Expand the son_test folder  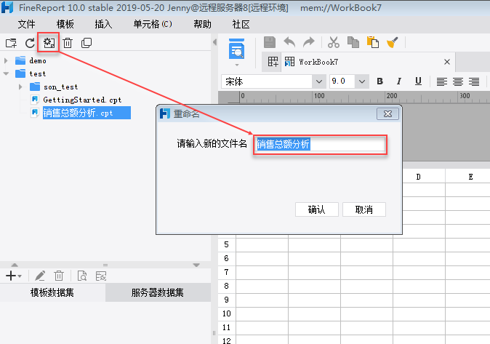point(20,87)
